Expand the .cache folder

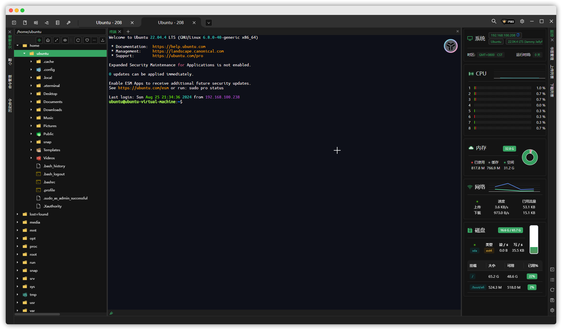click(31, 61)
